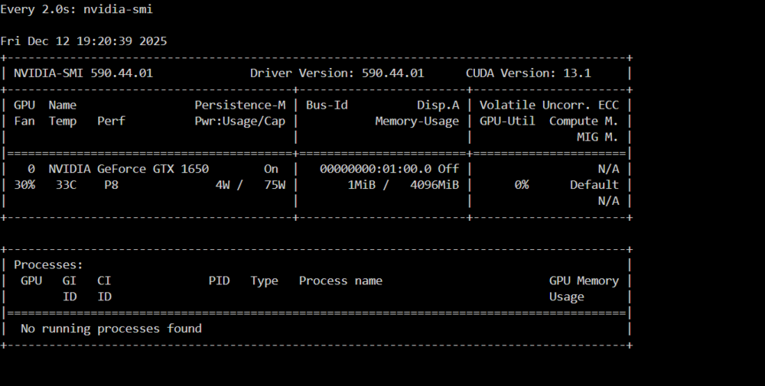Click the Disp.A value 'Off'

coord(448,169)
